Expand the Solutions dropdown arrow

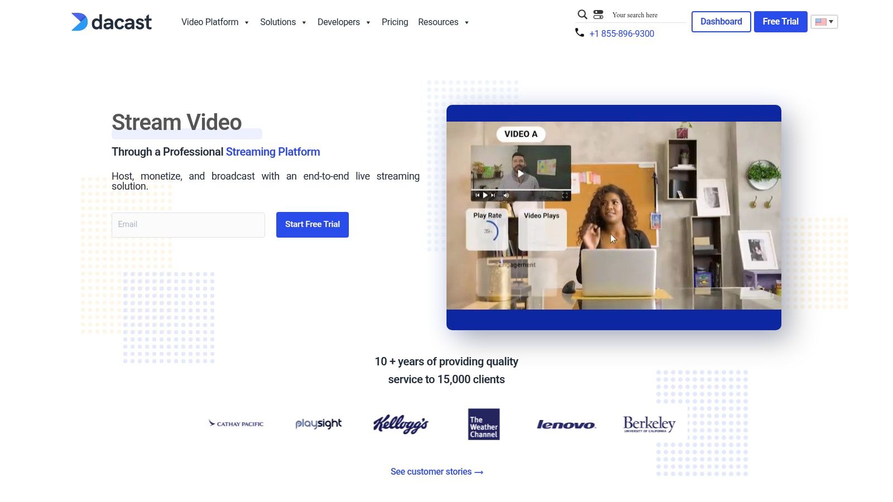304,23
